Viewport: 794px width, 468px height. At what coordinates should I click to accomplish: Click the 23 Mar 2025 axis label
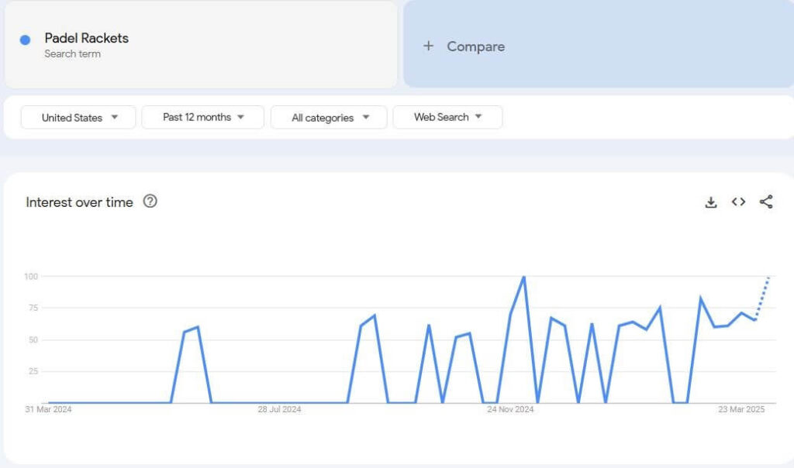(x=741, y=410)
